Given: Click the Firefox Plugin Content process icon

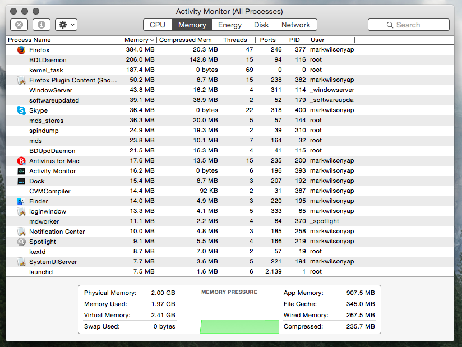Looking at the screenshot, I should point(21,80).
